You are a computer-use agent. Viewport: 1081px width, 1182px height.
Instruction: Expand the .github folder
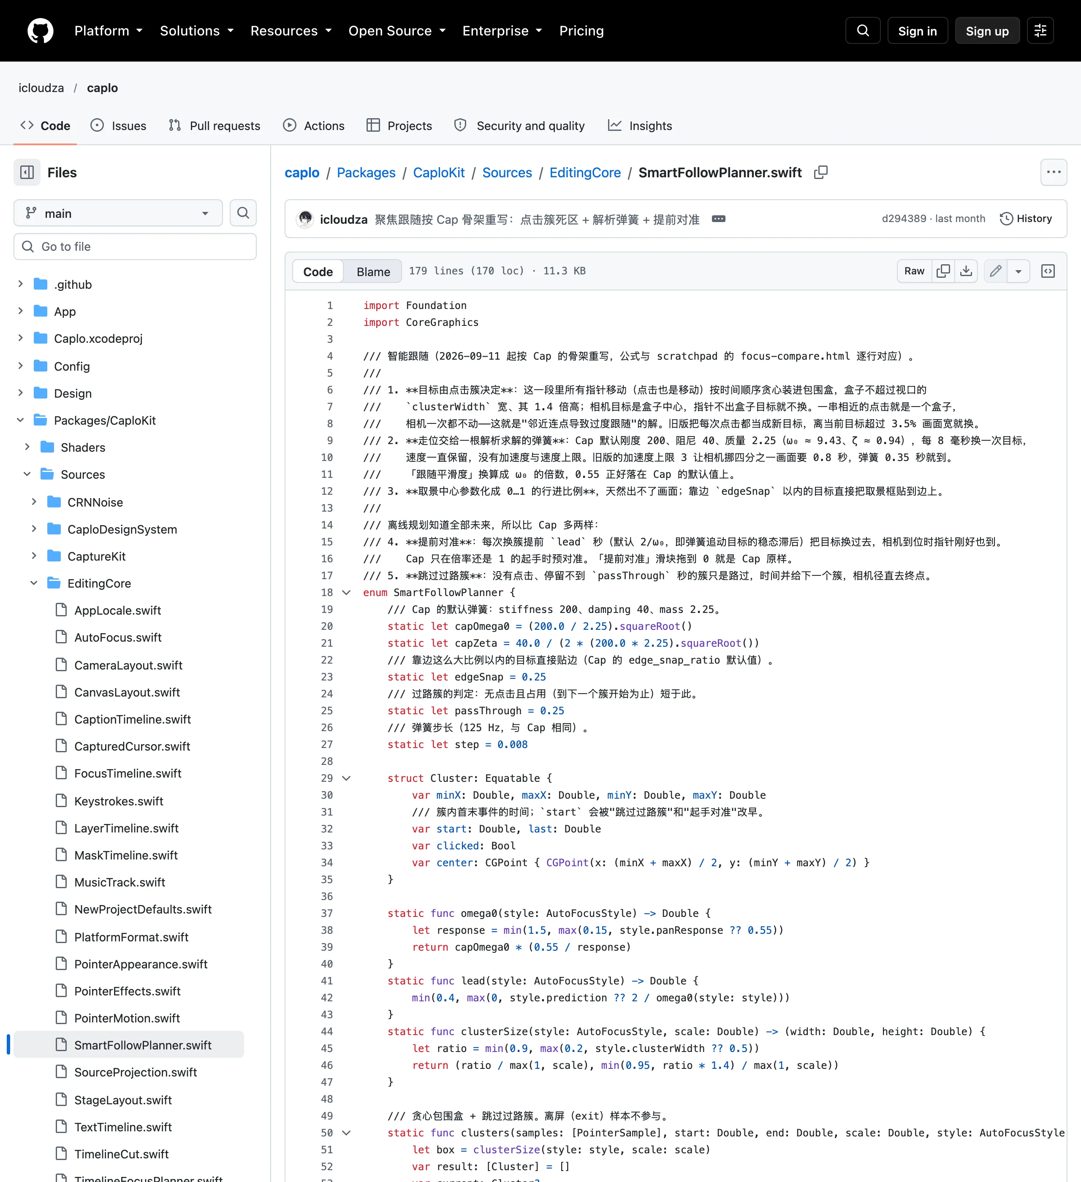coord(21,284)
